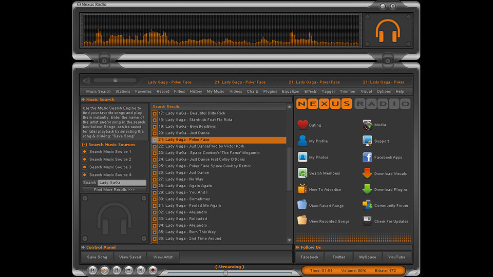493x277 pixels.
Task: Click the search results scrollbar thumb
Action: pos(289,169)
